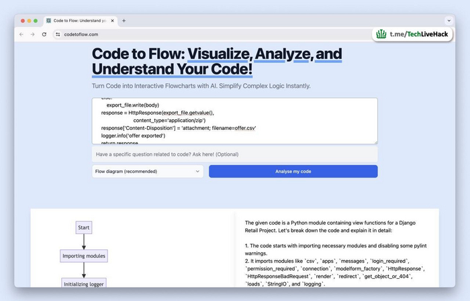Screen dimensions: 470x301
Task: Select the Initializing logger flowchart node
Action: point(84,283)
